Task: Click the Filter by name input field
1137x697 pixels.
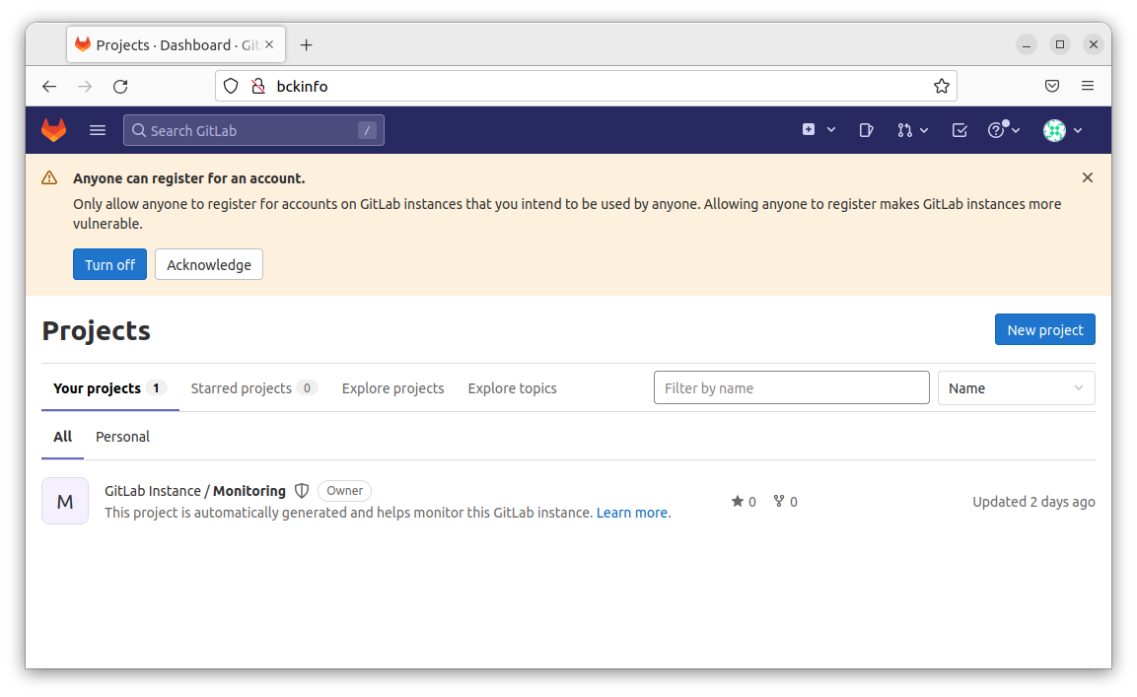Action: click(791, 387)
